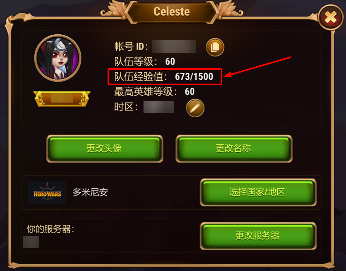Click the 更改服务器 button
Screen dimensions: 346x271
(x=258, y=236)
